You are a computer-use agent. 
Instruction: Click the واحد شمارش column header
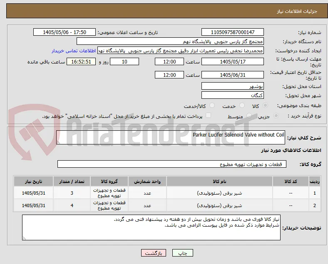click(x=147, y=181)
